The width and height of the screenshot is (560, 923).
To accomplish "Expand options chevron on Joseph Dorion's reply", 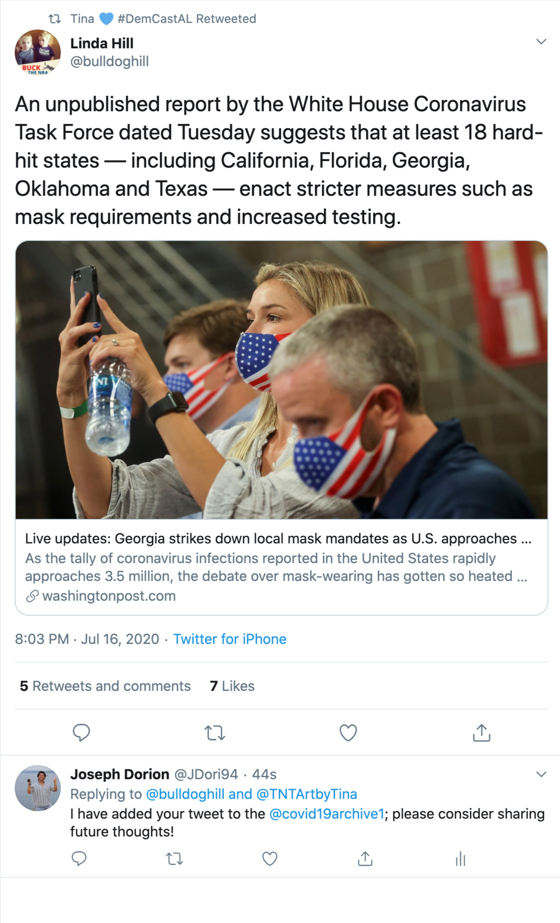I will (541, 774).
